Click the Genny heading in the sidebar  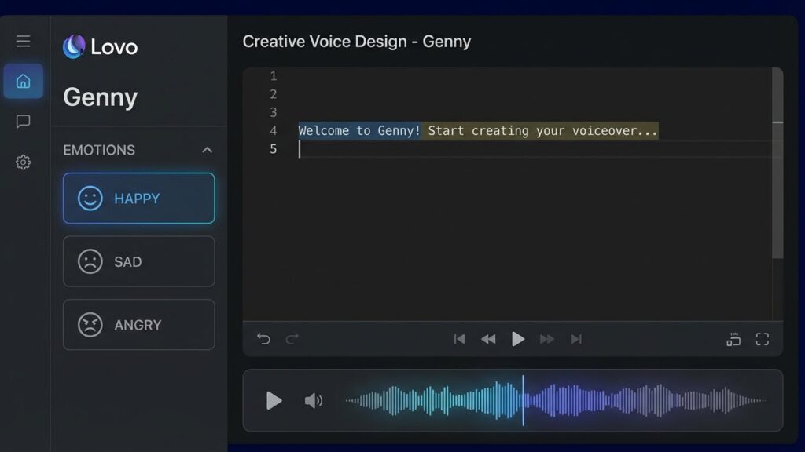pyautogui.click(x=100, y=97)
